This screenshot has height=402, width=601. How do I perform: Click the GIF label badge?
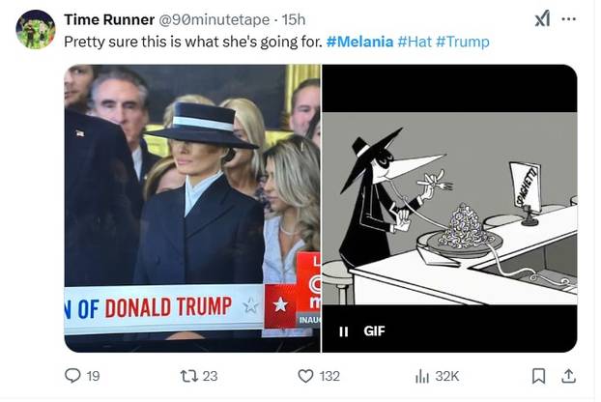375,331
